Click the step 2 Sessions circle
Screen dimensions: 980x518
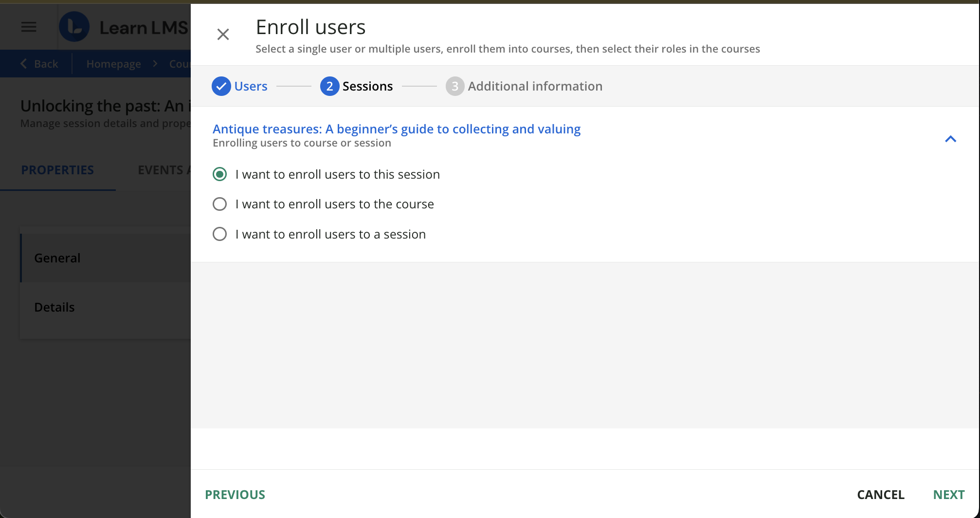329,86
